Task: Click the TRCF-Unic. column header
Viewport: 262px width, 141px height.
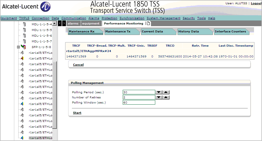Action: point(136,45)
